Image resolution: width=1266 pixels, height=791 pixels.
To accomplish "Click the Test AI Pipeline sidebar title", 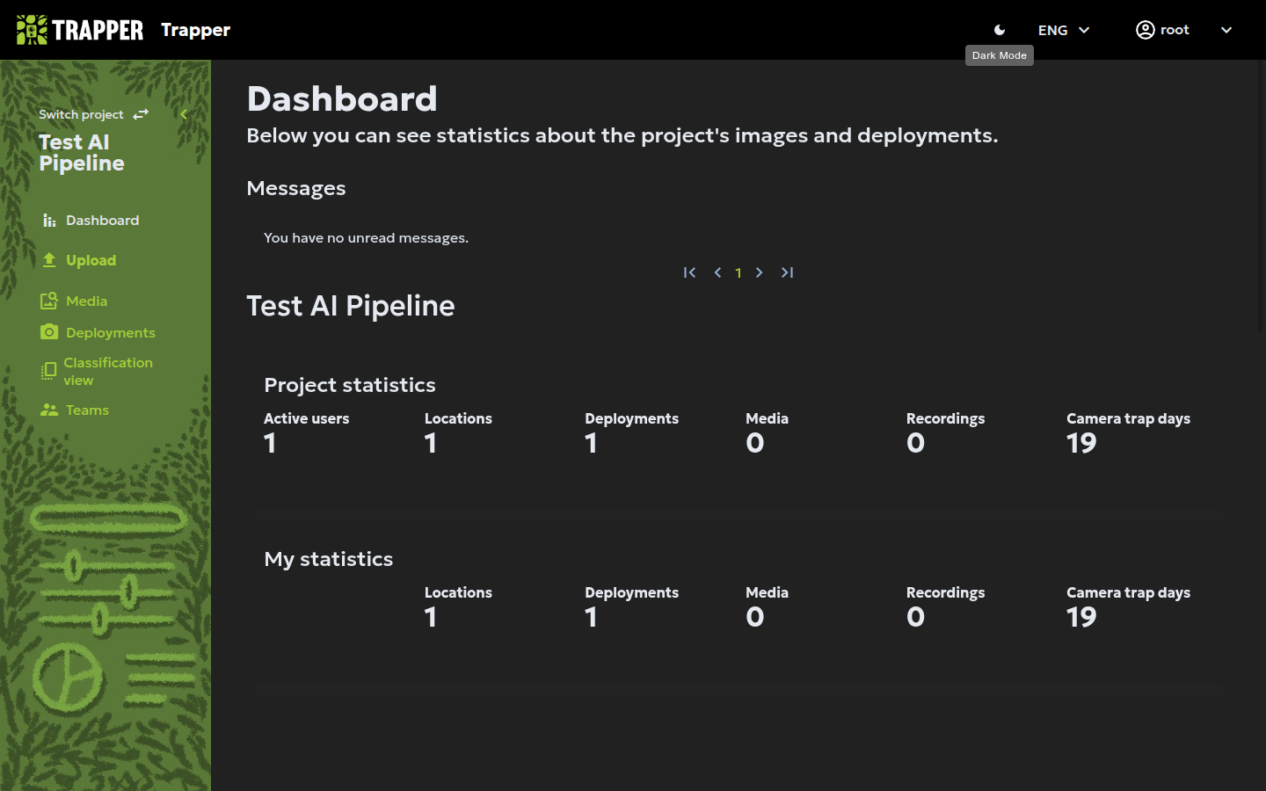I will 82,153.
